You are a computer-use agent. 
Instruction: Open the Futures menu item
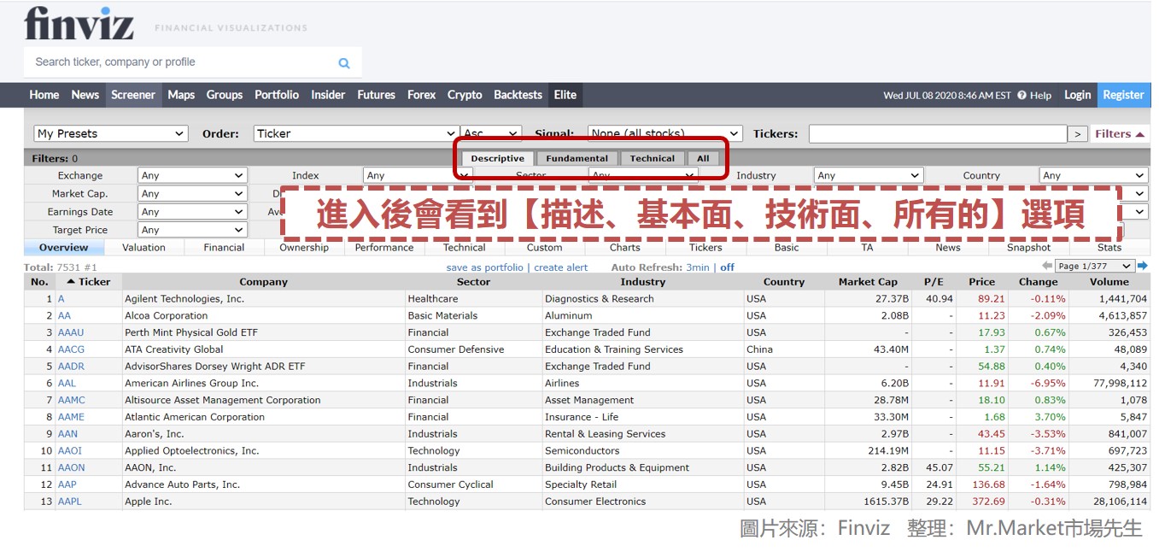[x=376, y=95]
